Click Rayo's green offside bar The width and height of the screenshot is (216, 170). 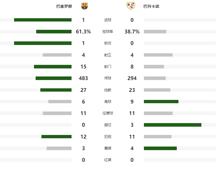click(x=173, y=125)
